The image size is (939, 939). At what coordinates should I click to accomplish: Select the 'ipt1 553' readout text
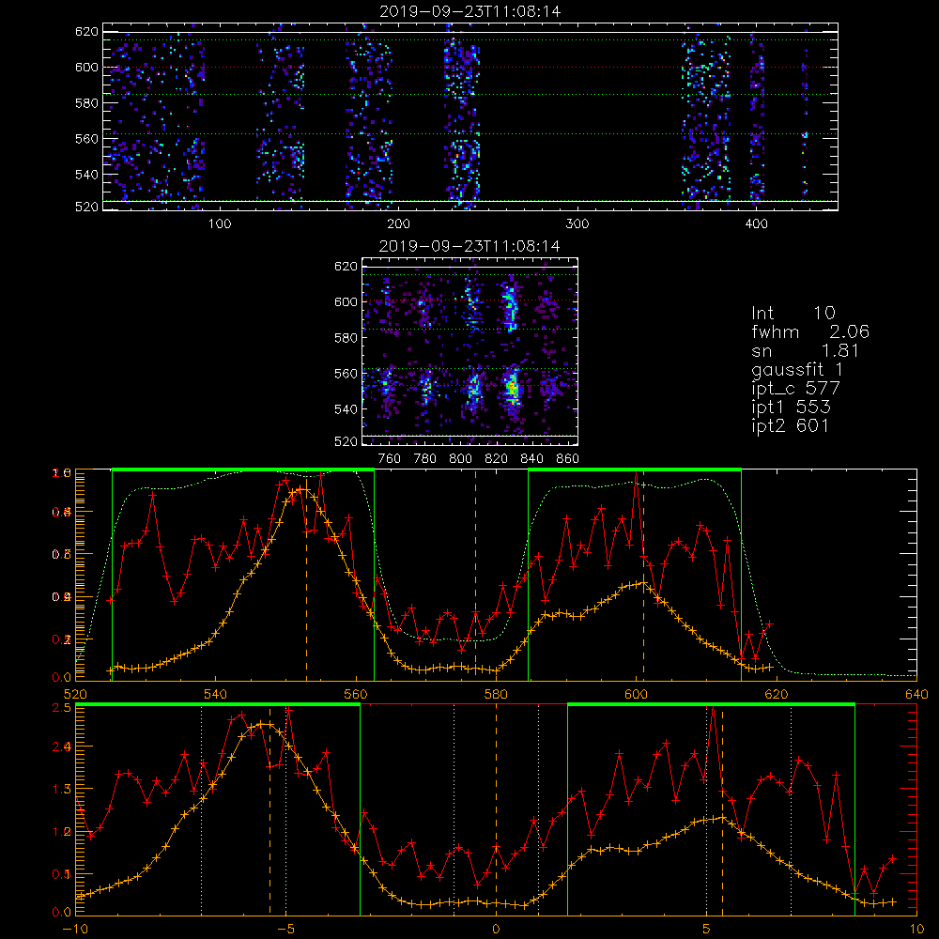[x=791, y=408]
